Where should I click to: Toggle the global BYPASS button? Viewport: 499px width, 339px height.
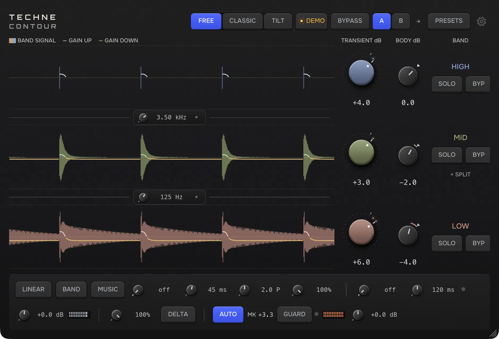[350, 21]
